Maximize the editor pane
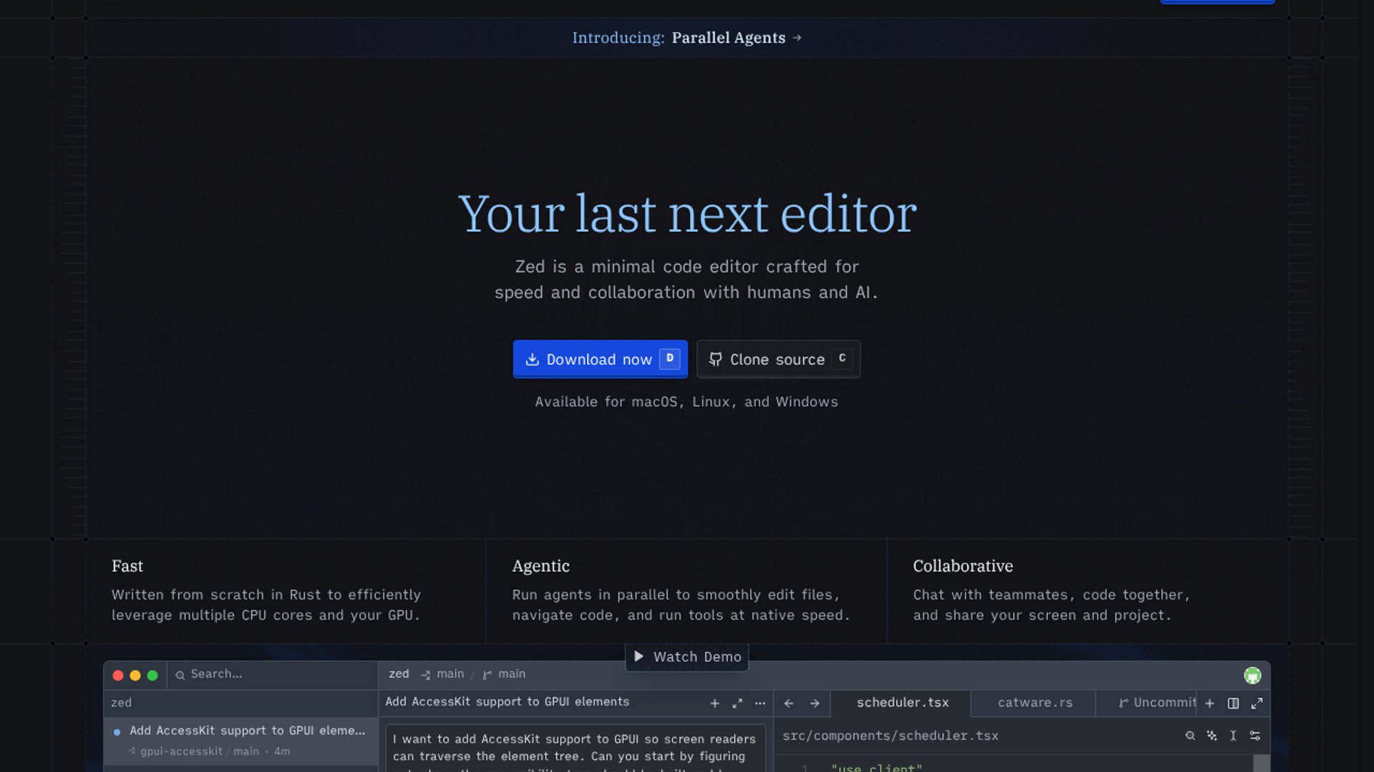 point(1257,703)
